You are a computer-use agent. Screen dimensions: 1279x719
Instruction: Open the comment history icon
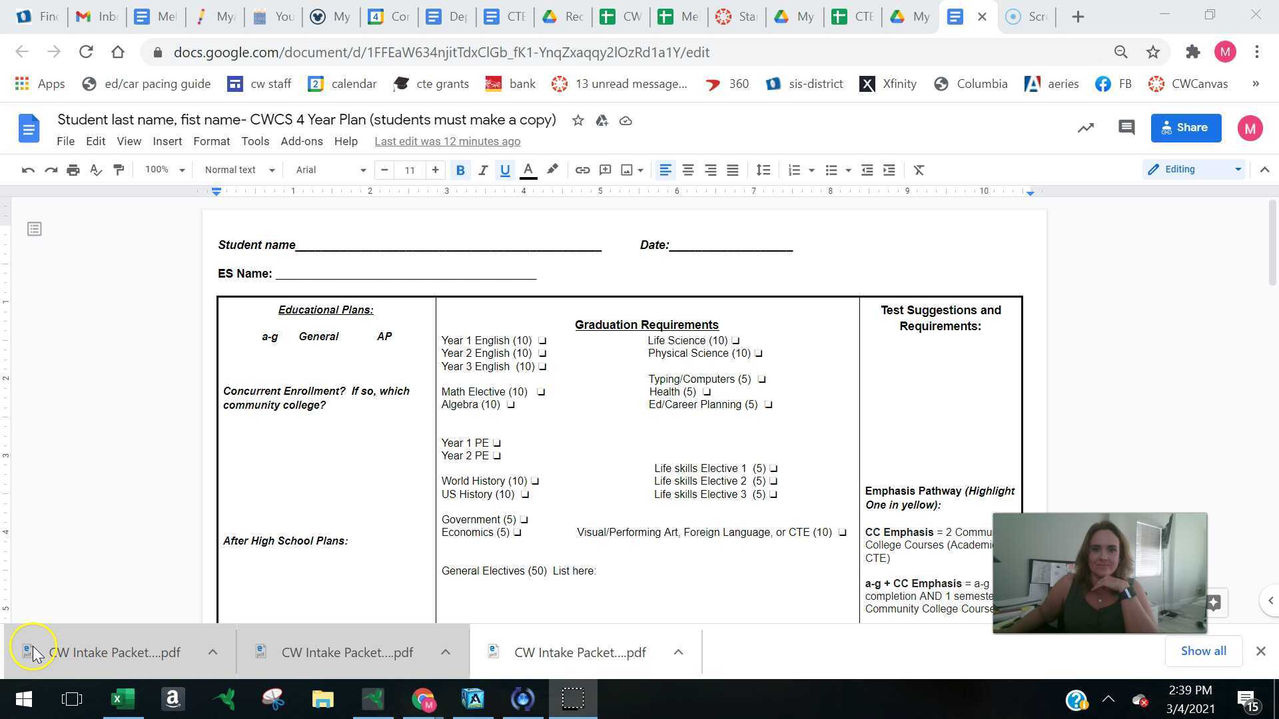(x=1126, y=128)
